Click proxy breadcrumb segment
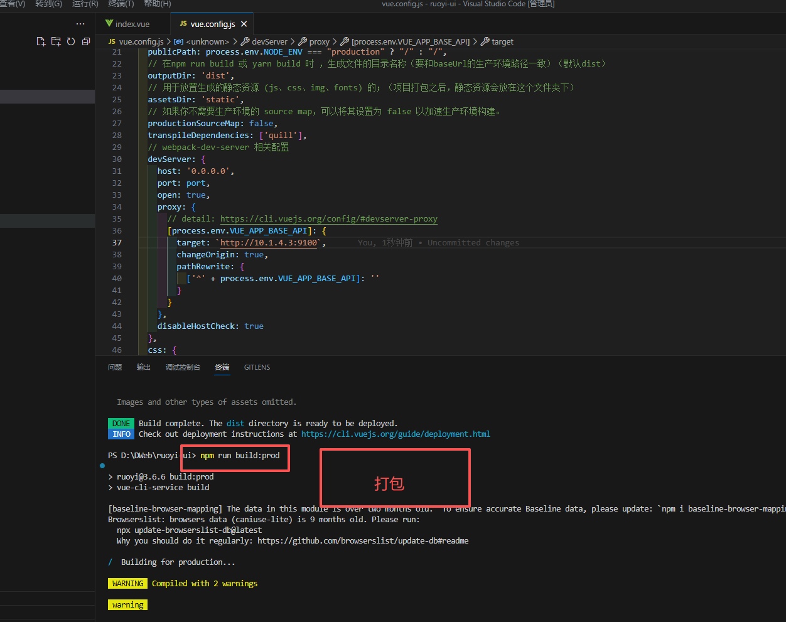The image size is (786, 622). point(320,41)
